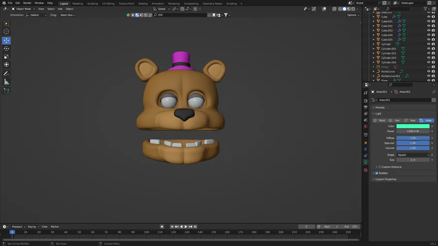The width and height of the screenshot is (438, 246).
Task: Expand the Custom Properties panel
Action: point(385,179)
